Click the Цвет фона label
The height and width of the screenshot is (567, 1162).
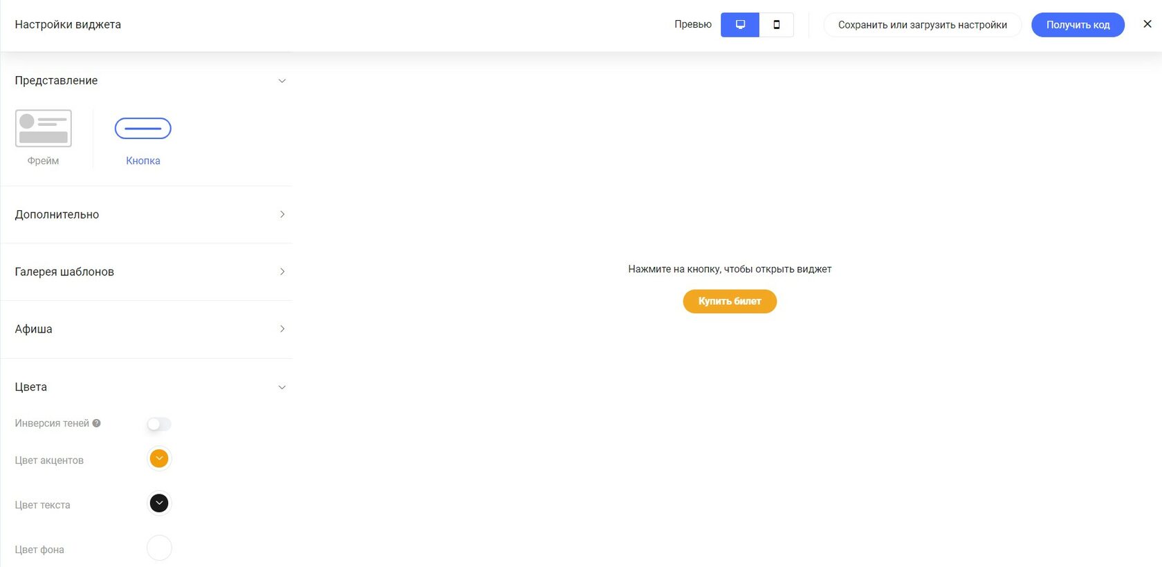[x=39, y=550]
